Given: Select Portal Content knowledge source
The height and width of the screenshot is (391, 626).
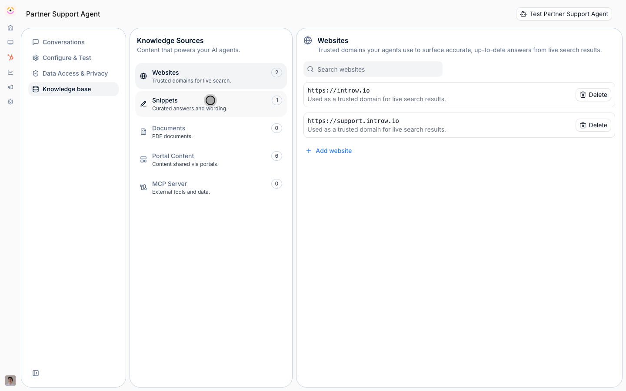Looking at the screenshot, I should coord(211,159).
